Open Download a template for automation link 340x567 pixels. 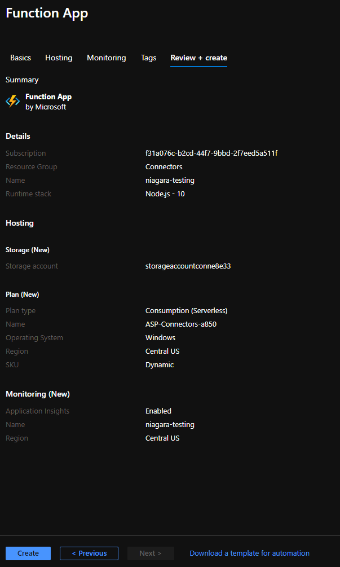tap(249, 553)
